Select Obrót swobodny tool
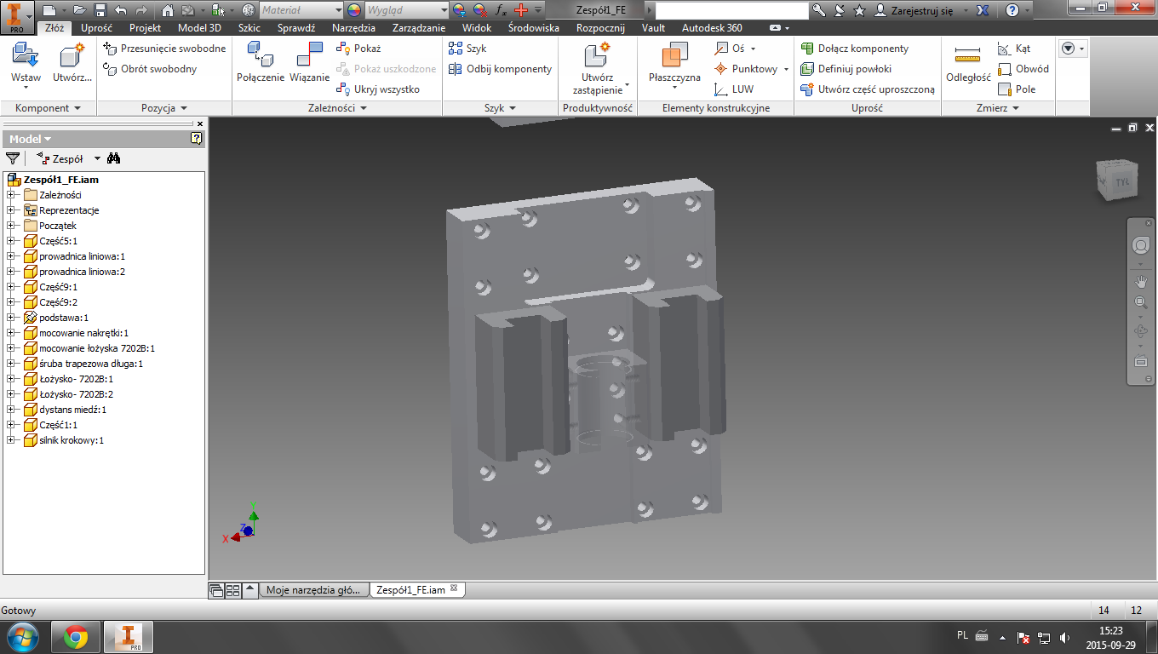Viewport: 1158px width, 654px height. coord(150,69)
